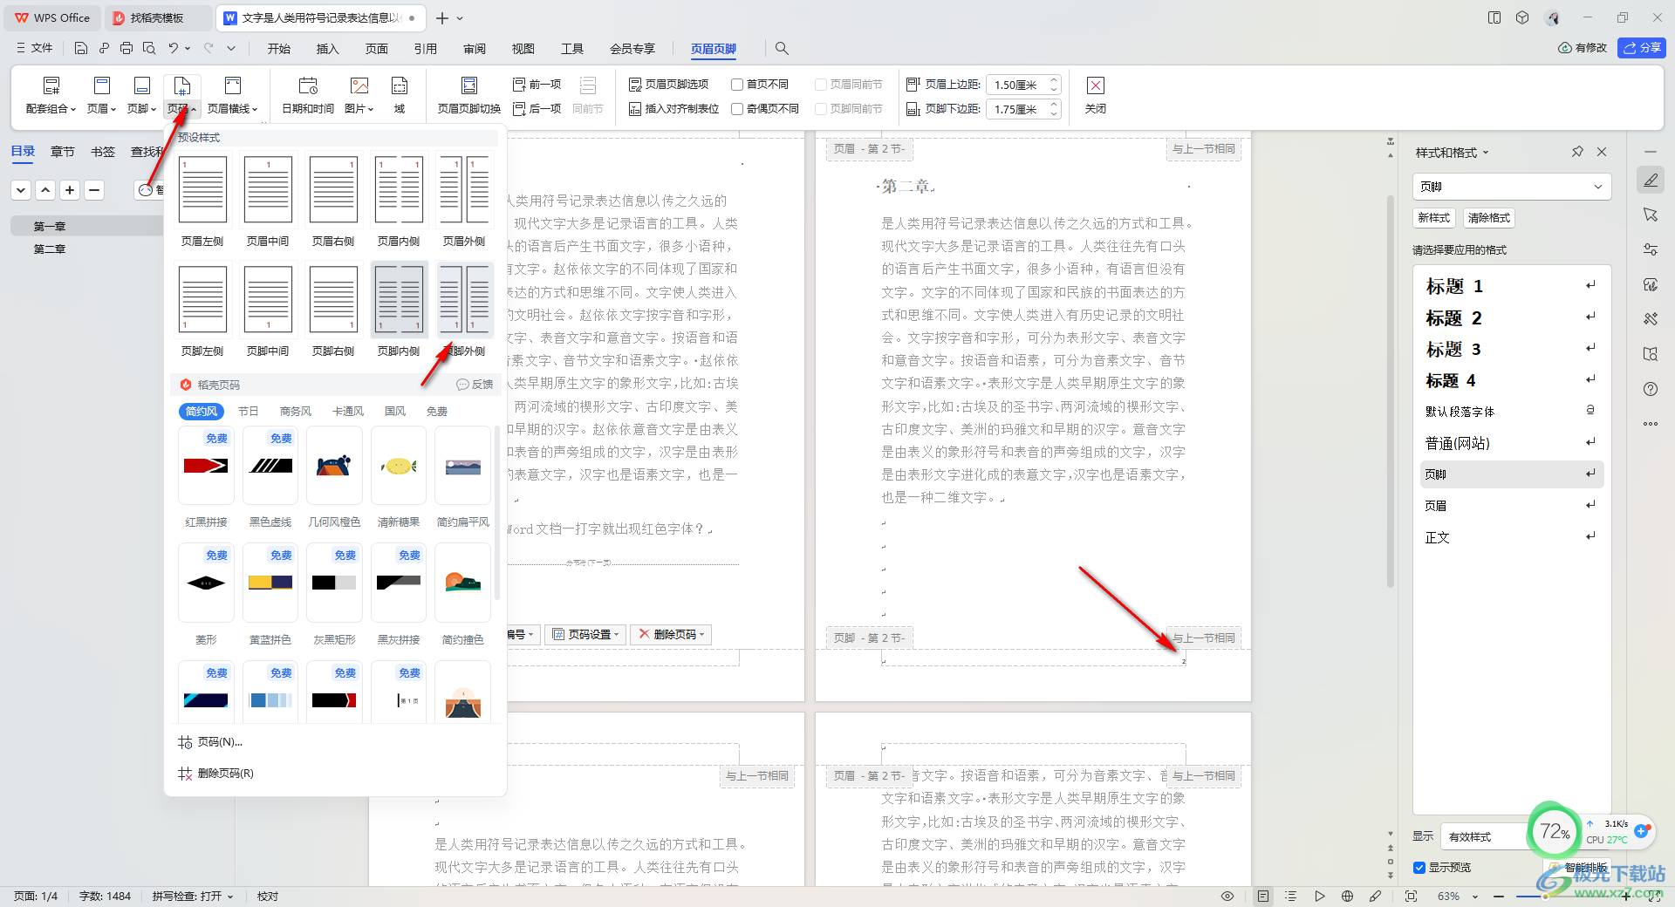Click the 分享 share button
This screenshot has width=1675, height=907.
click(1642, 48)
